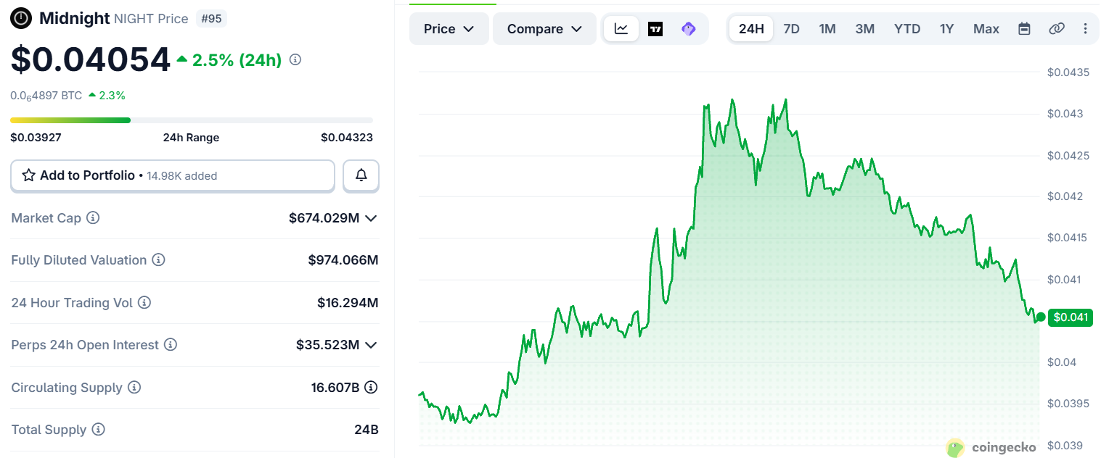Click the 24B total supply value
The height and width of the screenshot is (458, 1101).
point(366,430)
